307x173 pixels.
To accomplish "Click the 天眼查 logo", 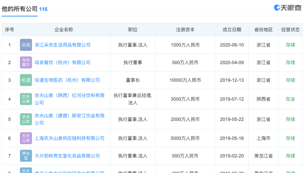I will tap(288, 8).
